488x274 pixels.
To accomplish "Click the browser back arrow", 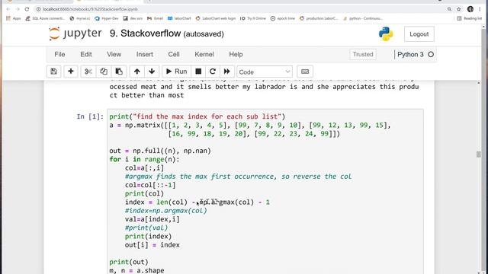I will tap(8, 9).
